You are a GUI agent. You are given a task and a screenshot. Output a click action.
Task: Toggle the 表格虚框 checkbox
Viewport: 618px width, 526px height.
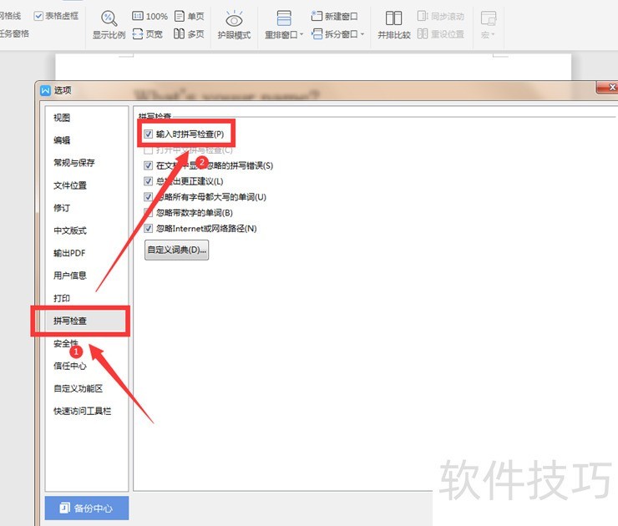click(38, 16)
